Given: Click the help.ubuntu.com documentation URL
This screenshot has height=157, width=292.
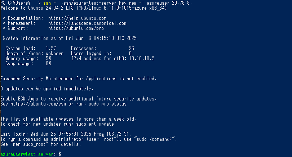Looking at the screenshot, I should click(x=77, y=18).
